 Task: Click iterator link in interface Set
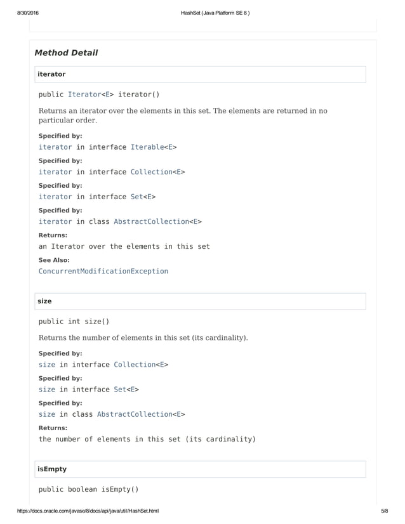pyautogui.click(x=55, y=197)
